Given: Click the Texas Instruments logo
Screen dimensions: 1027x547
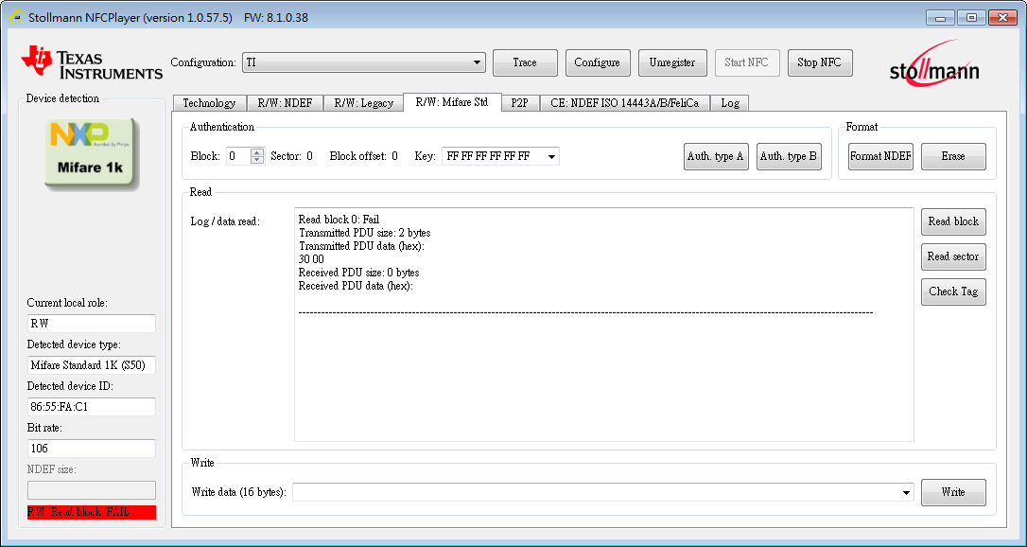Looking at the screenshot, I should (92, 63).
